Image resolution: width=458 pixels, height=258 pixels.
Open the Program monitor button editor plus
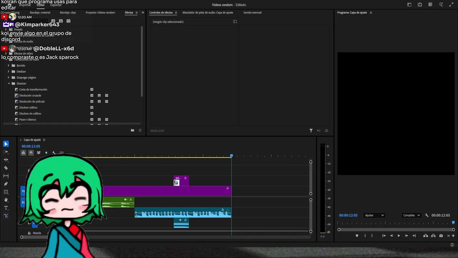coord(453,236)
